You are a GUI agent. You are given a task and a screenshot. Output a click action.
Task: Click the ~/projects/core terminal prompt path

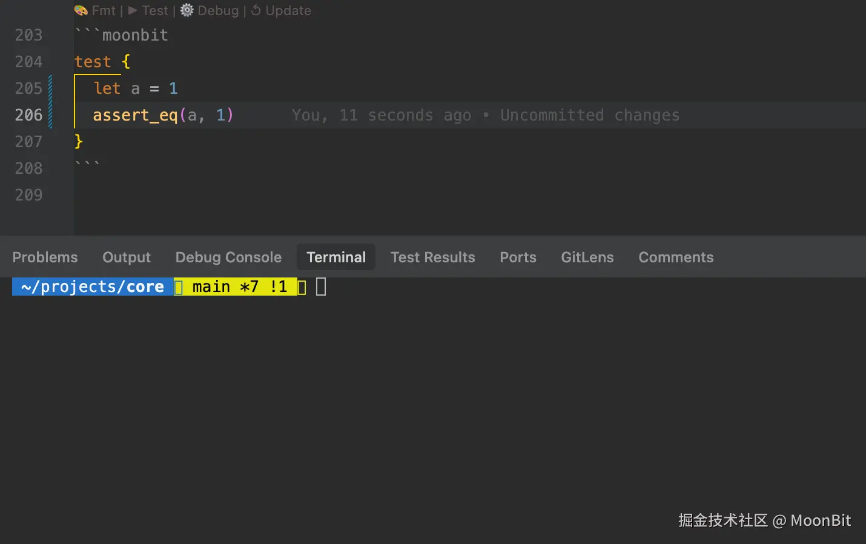93,287
